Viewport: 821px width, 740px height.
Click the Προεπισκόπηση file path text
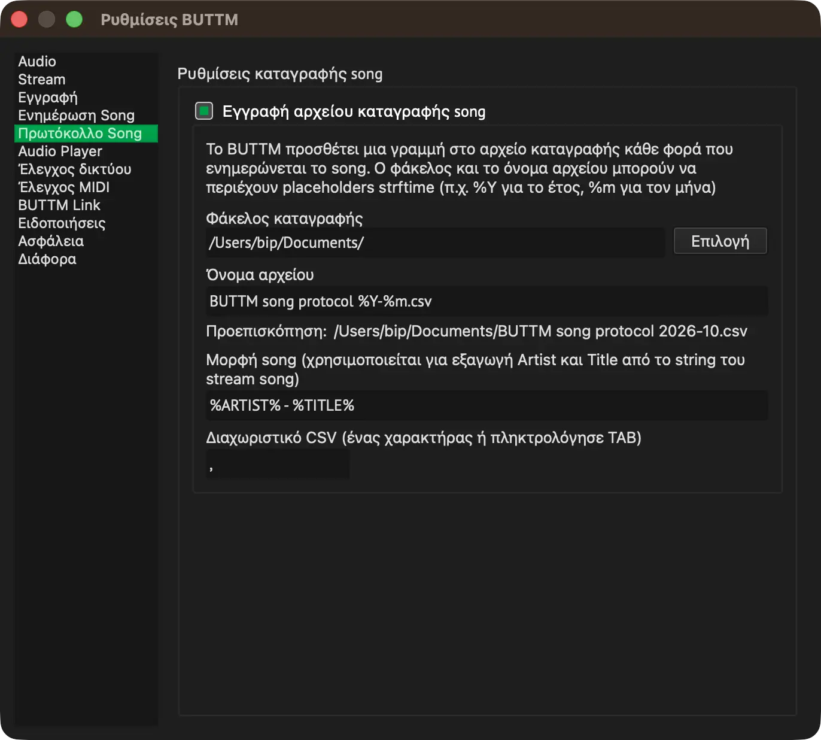pos(541,332)
